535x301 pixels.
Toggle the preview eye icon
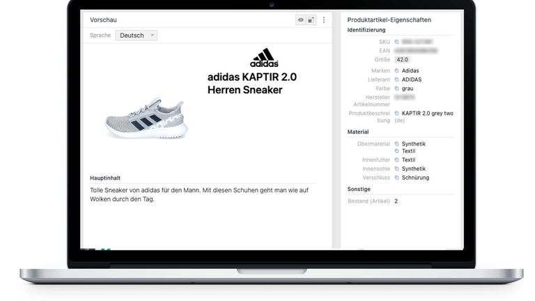tap(301, 20)
